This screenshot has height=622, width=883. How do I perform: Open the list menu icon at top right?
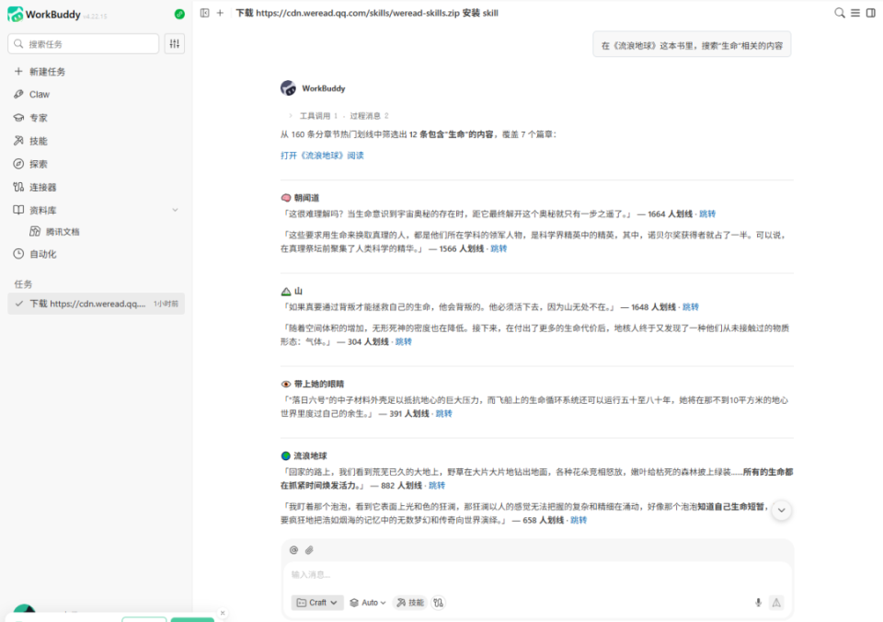(x=855, y=13)
